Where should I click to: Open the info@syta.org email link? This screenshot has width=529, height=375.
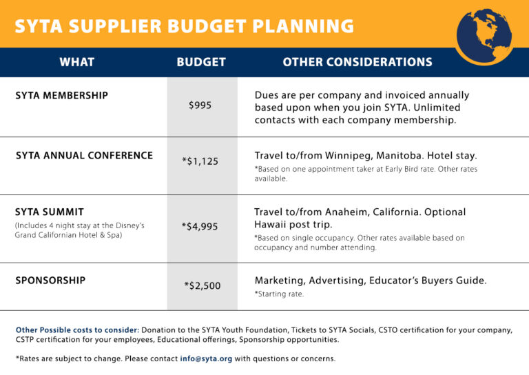(206, 358)
